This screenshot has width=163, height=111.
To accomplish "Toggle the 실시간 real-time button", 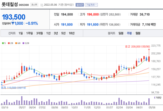I will click(80, 5).
